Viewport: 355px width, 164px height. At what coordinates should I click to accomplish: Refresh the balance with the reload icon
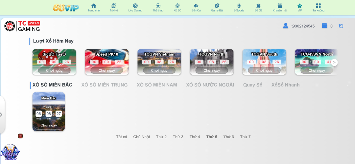click(341, 26)
